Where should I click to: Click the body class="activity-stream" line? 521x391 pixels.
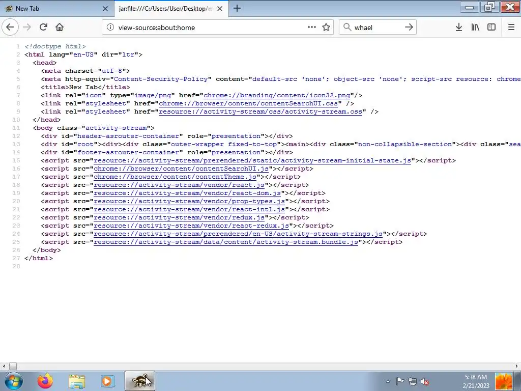coord(94,128)
